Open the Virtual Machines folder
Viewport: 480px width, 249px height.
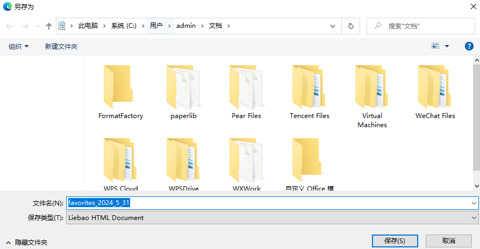(372, 96)
